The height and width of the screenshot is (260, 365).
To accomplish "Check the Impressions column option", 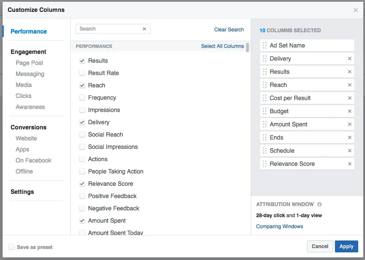I will (82, 110).
